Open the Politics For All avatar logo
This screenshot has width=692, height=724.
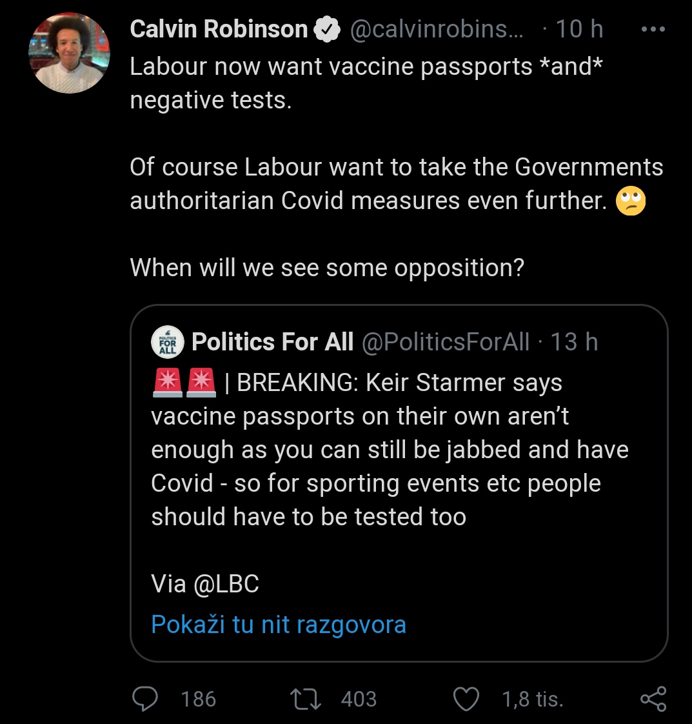pos(168,342)
